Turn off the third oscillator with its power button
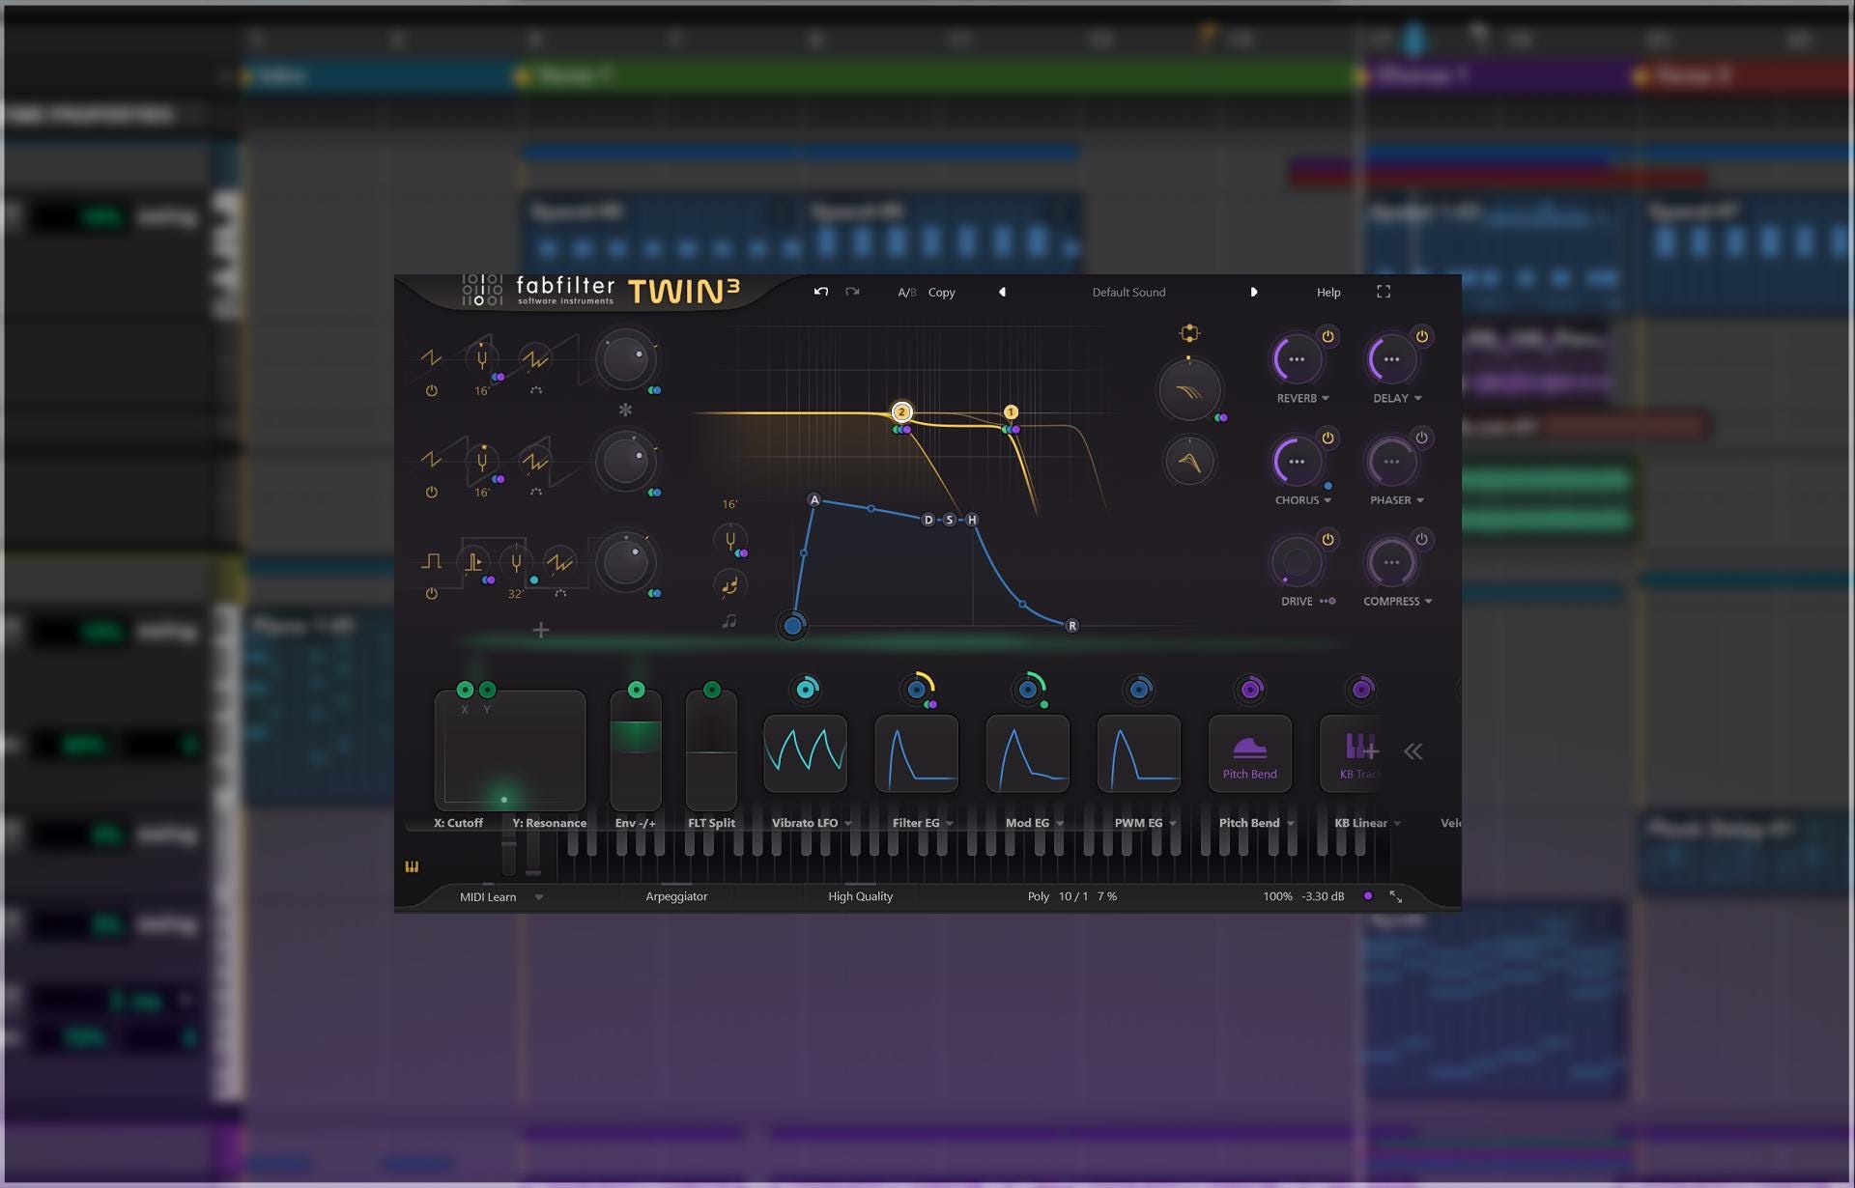This screenshot has height=1188, width=1855. click(431, 594)
